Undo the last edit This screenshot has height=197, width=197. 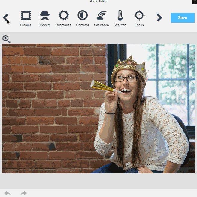point(8,193)
